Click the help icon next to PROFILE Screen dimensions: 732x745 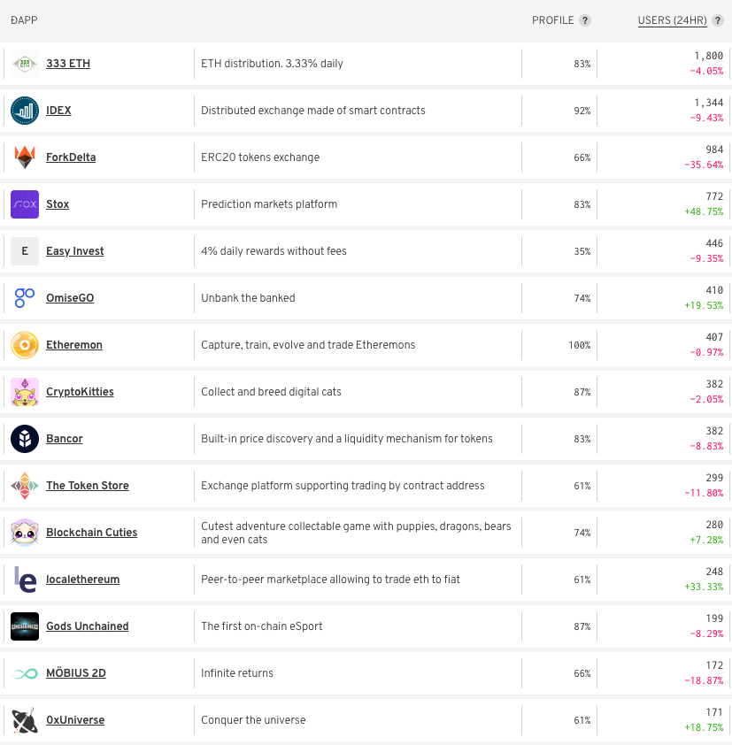pyautogui.click(x=585, y=20)
